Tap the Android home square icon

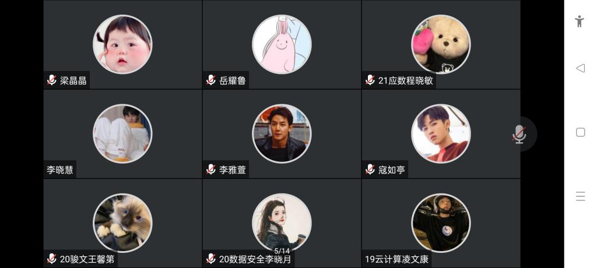580,132
